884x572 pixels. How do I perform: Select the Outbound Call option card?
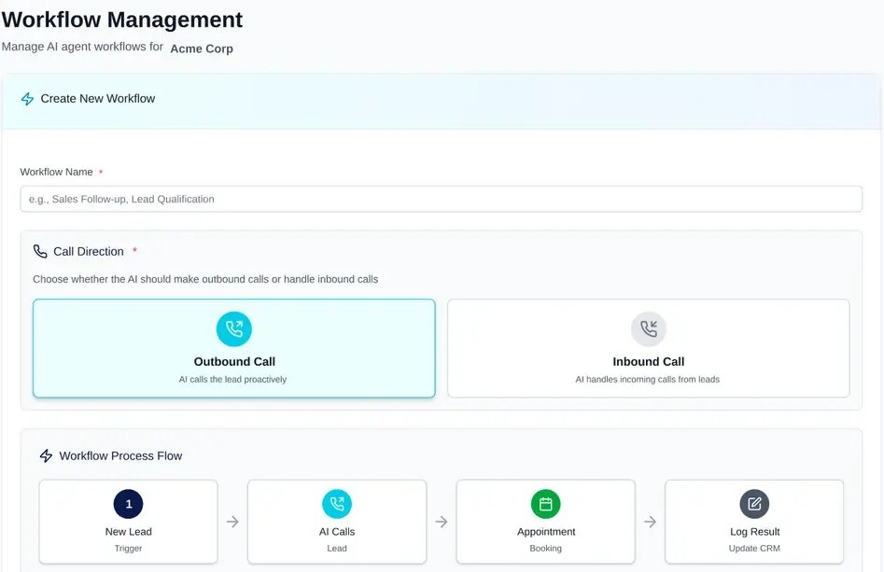234,348
